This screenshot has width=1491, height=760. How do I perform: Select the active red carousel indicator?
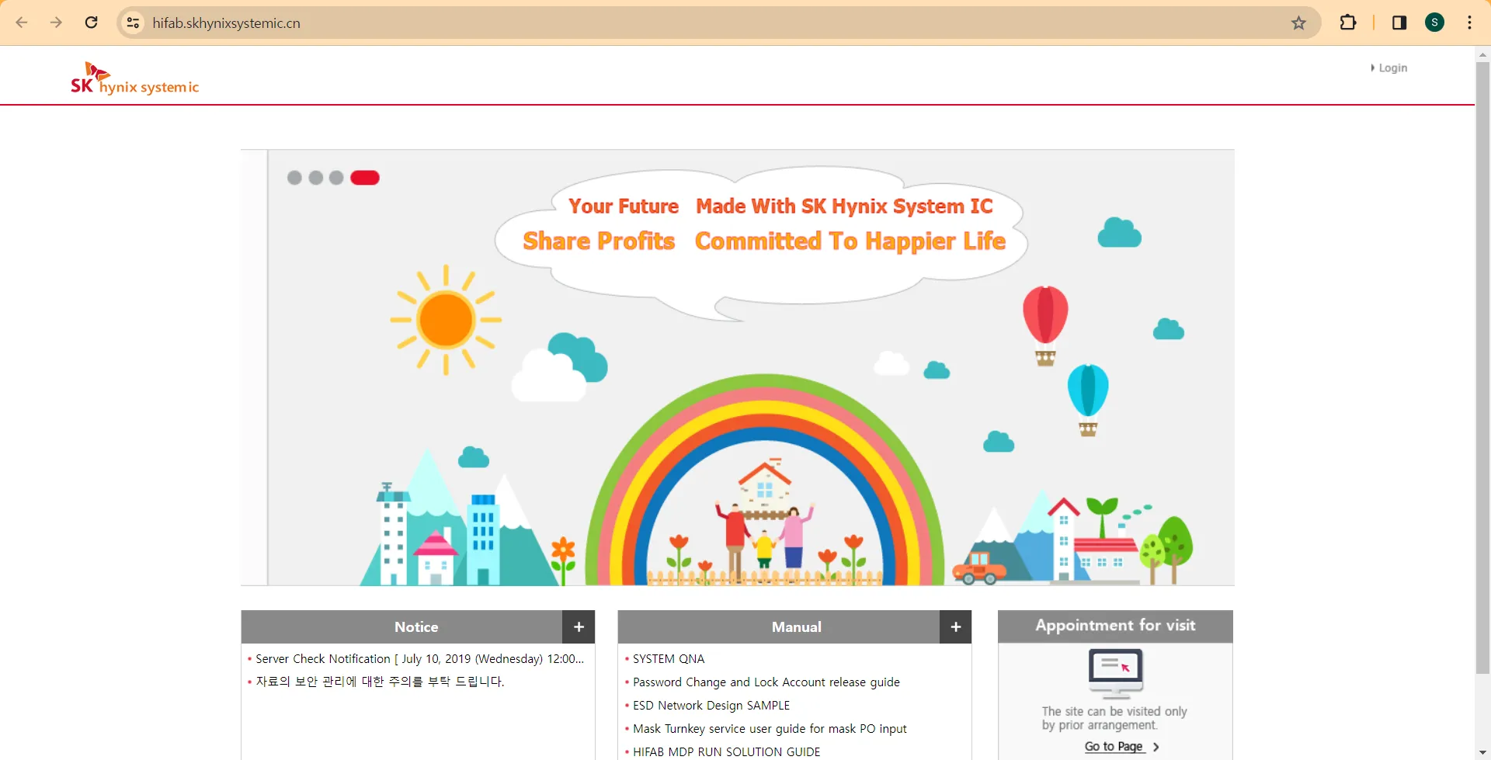click(364, 178)
